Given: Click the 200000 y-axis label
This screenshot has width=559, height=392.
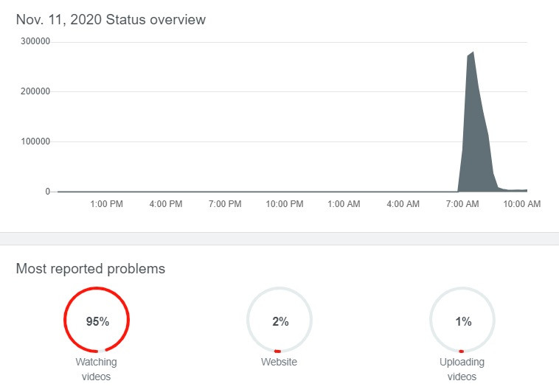Looking at the screenshot, I should [35, 91].
